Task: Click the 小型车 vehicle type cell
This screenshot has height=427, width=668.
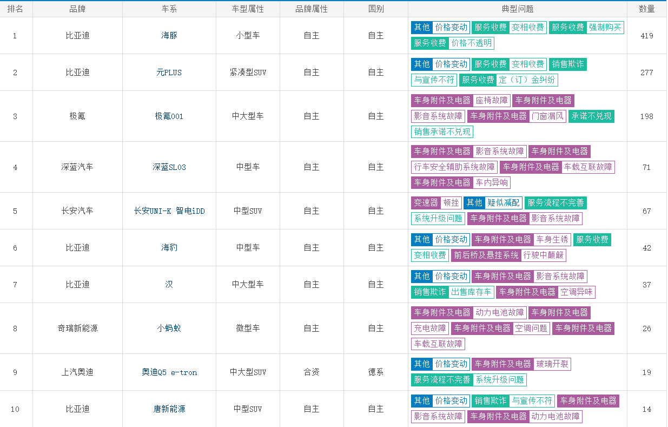Action: click(x=248, y=36)
